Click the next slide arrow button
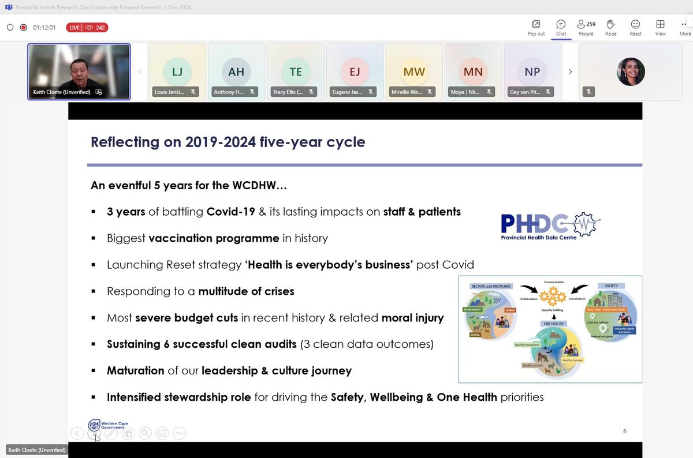 point(94,433)
